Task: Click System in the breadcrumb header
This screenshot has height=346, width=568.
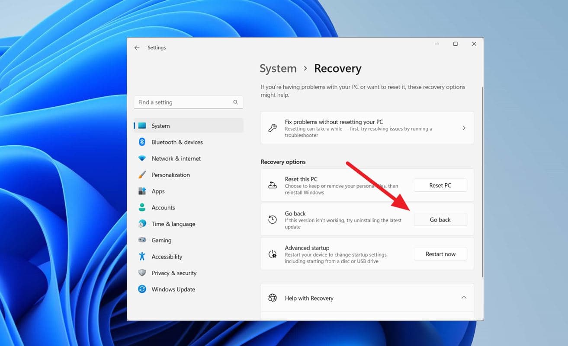Action: tap(278, 69)
